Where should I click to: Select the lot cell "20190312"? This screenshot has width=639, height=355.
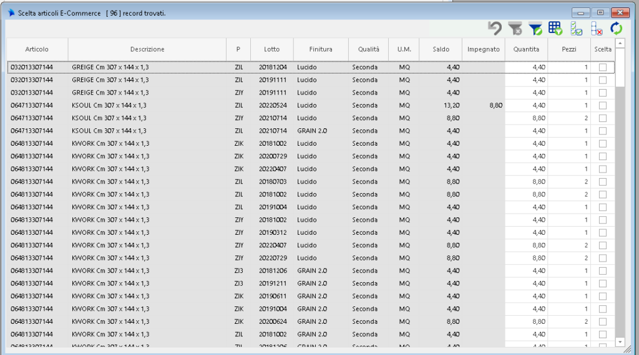(x=273, y=232)
